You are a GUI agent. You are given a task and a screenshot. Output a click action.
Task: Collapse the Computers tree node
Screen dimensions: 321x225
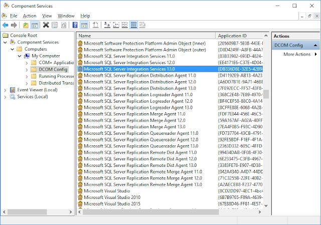coord(12,49)
